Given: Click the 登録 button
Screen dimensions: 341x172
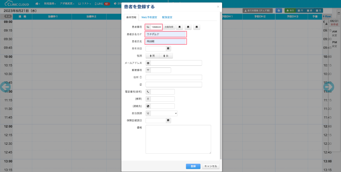Looking at the screenshot, I should point(193,166).
